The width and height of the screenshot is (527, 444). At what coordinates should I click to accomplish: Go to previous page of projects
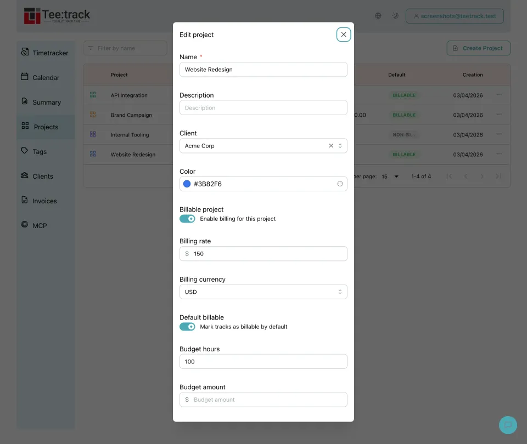(x=466, y=176)
